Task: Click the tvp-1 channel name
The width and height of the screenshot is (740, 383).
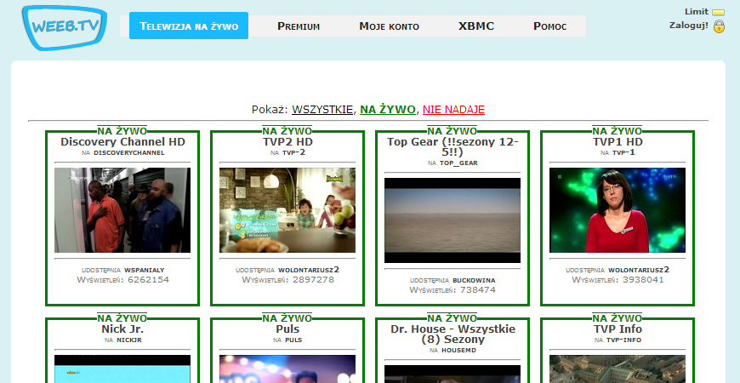Action: pyautogui.click(x=624, y=153)
